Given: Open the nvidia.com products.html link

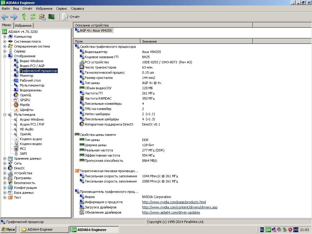Looking at the screenshot, I should pyautogui.click(x=174, y=202).
